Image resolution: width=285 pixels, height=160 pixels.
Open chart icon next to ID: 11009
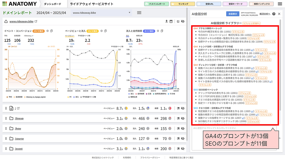(252, 68)
